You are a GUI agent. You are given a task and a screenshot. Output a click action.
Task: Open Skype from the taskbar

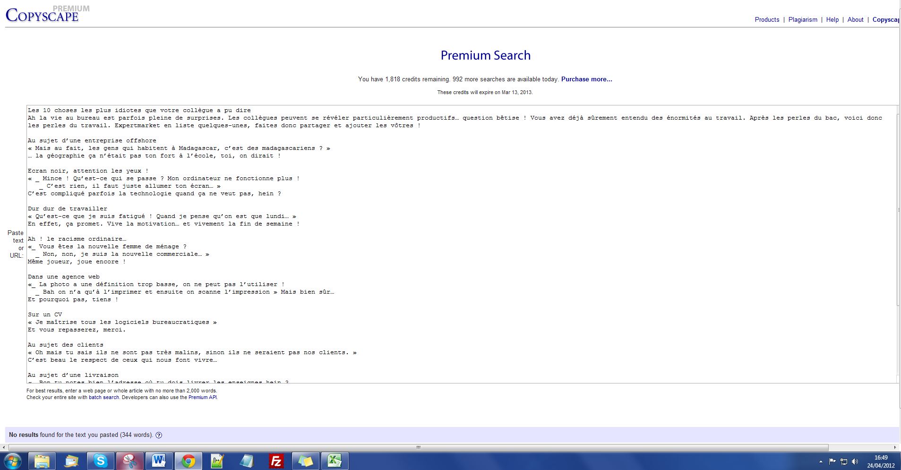click(101, 461)
